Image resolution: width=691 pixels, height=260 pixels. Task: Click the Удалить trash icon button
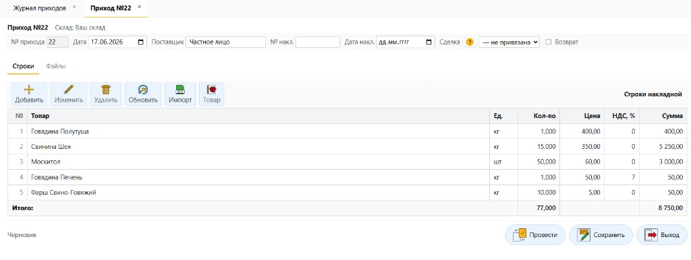(106, 94)
